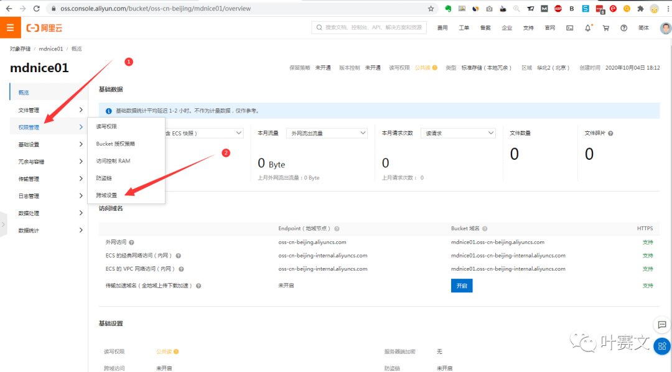The image size is (672, 372).
Task: Bookmark this page with the star icon
Action: 431,9
